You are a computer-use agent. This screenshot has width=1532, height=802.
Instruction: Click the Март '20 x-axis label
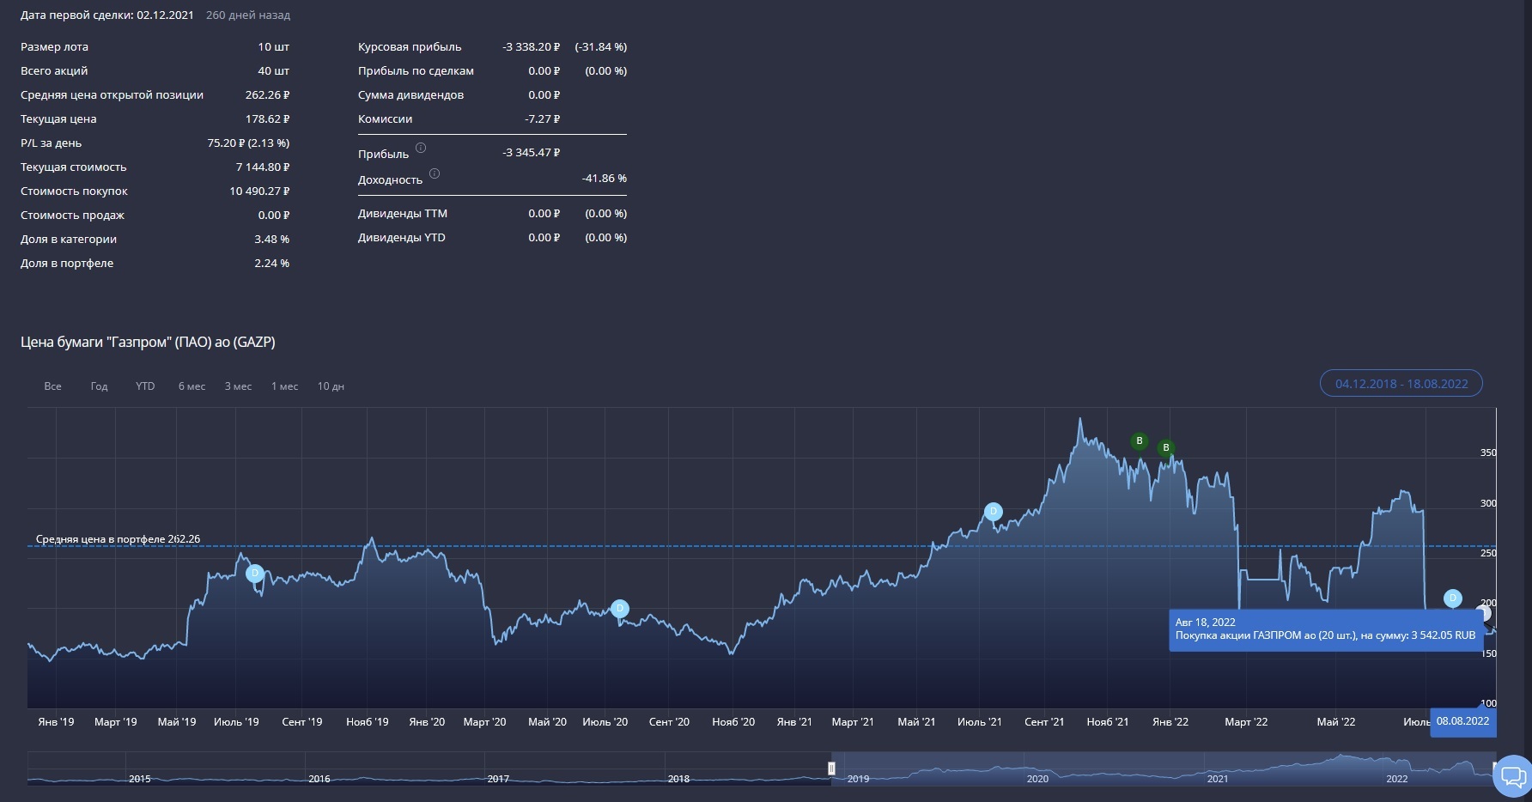click(484, 722)
